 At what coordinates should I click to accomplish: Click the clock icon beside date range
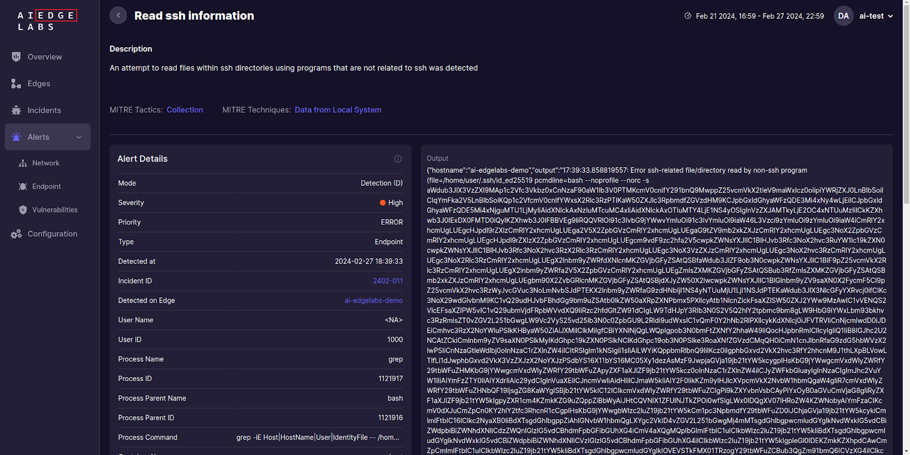tap(688, 16)
